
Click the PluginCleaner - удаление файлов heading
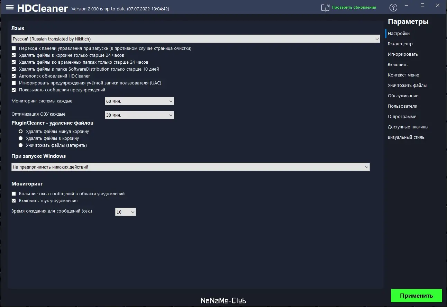(x=52, y=123)
